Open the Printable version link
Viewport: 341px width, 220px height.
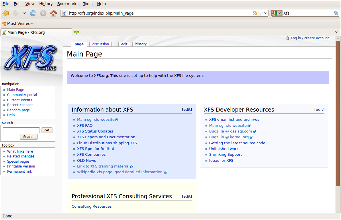(21, 166)
